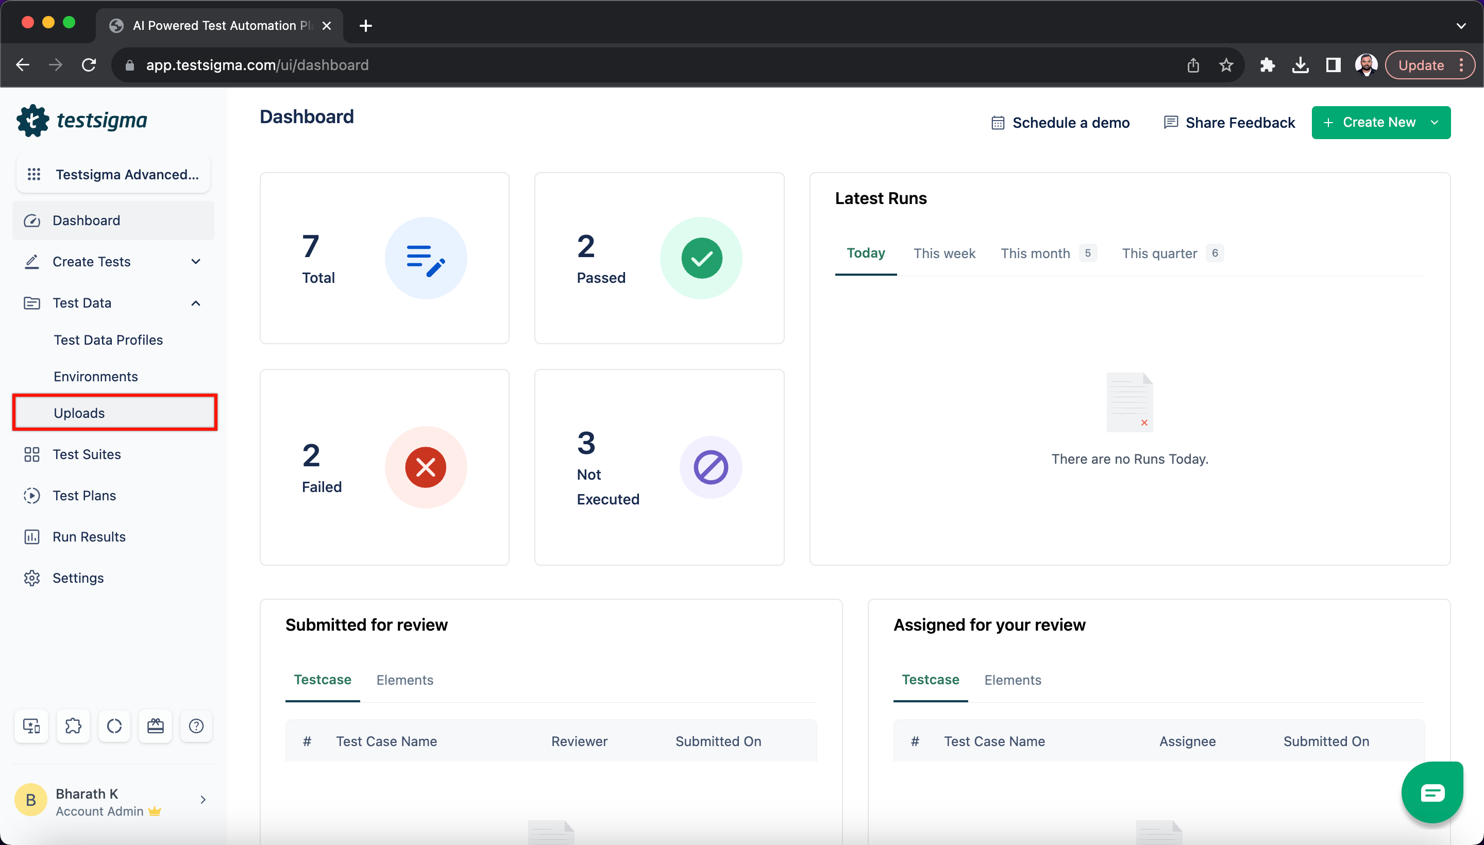Bookmark page with the star icon
This screenshot has height=845, width=1484.
click(1226, 65)
